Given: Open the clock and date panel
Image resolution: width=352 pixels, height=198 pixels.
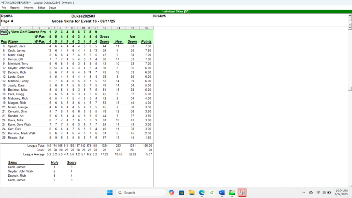Looking at the screenshot, I should pos(341,192).
